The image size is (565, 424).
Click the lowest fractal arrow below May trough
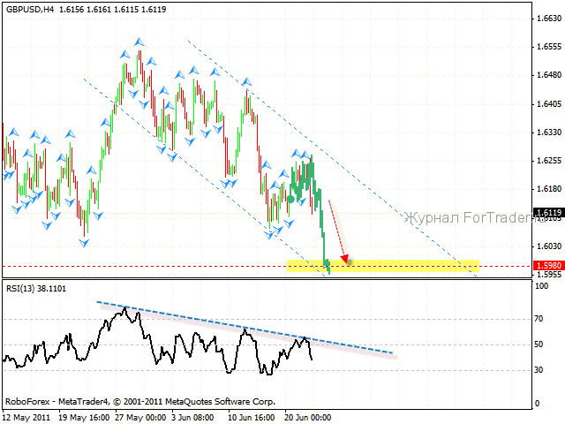[x=84, y=244]
